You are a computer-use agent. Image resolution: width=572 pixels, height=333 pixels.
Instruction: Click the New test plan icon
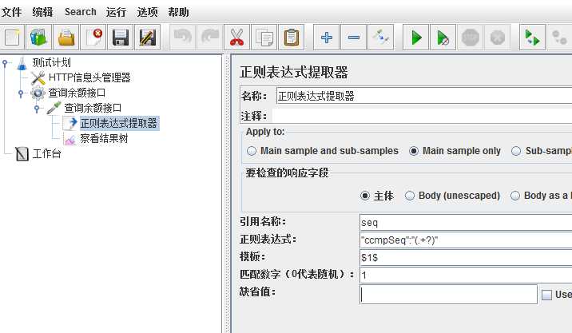12,38
